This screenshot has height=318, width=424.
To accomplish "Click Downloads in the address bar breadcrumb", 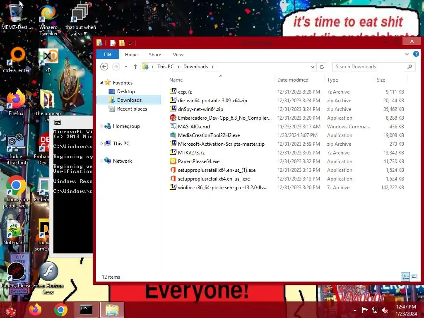I will 195,67.
